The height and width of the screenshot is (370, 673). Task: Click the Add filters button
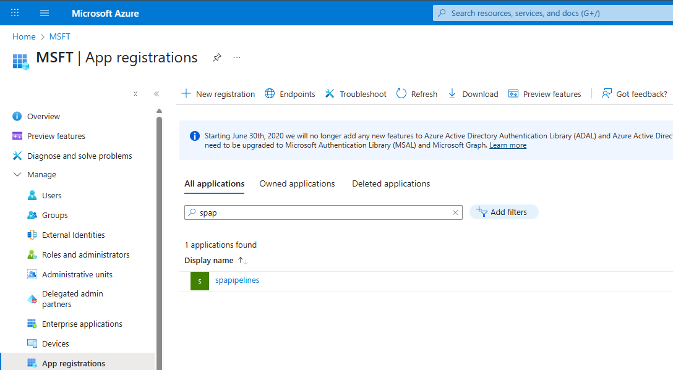(504, 212)
